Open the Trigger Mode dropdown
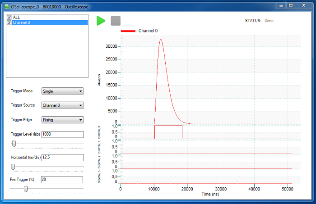The height and width of the screenshot is (204, 316). pos(62,91)
